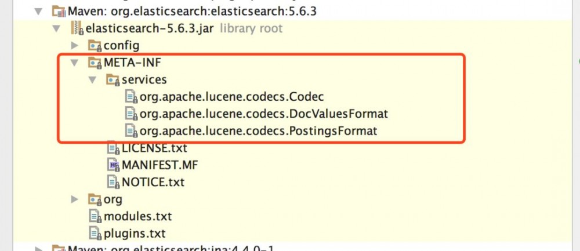Select org.apache.lucene.codecs.PostingsFormat entry
The width and height of the screenshot is (580, 251).
click(258, 131)
